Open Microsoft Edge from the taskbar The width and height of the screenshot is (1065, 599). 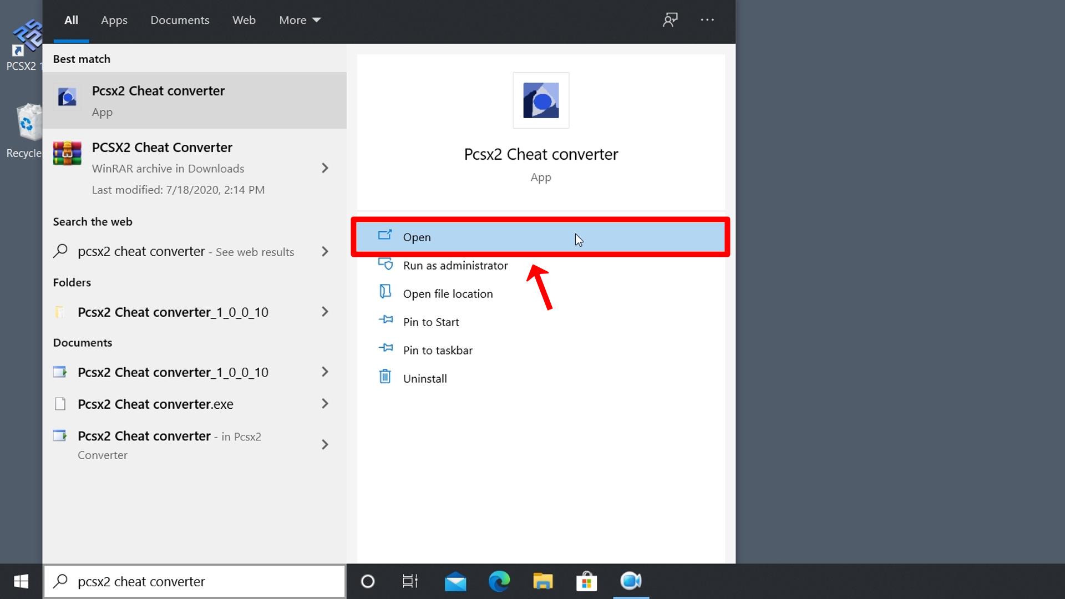point(499,581)
